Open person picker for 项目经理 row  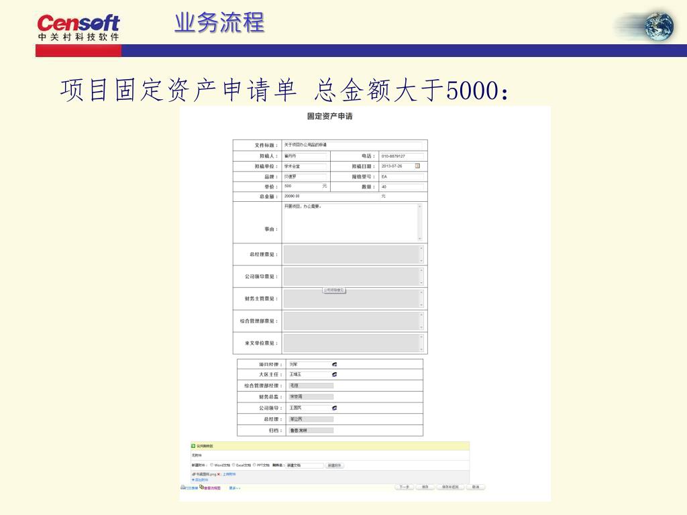(335, 364)
